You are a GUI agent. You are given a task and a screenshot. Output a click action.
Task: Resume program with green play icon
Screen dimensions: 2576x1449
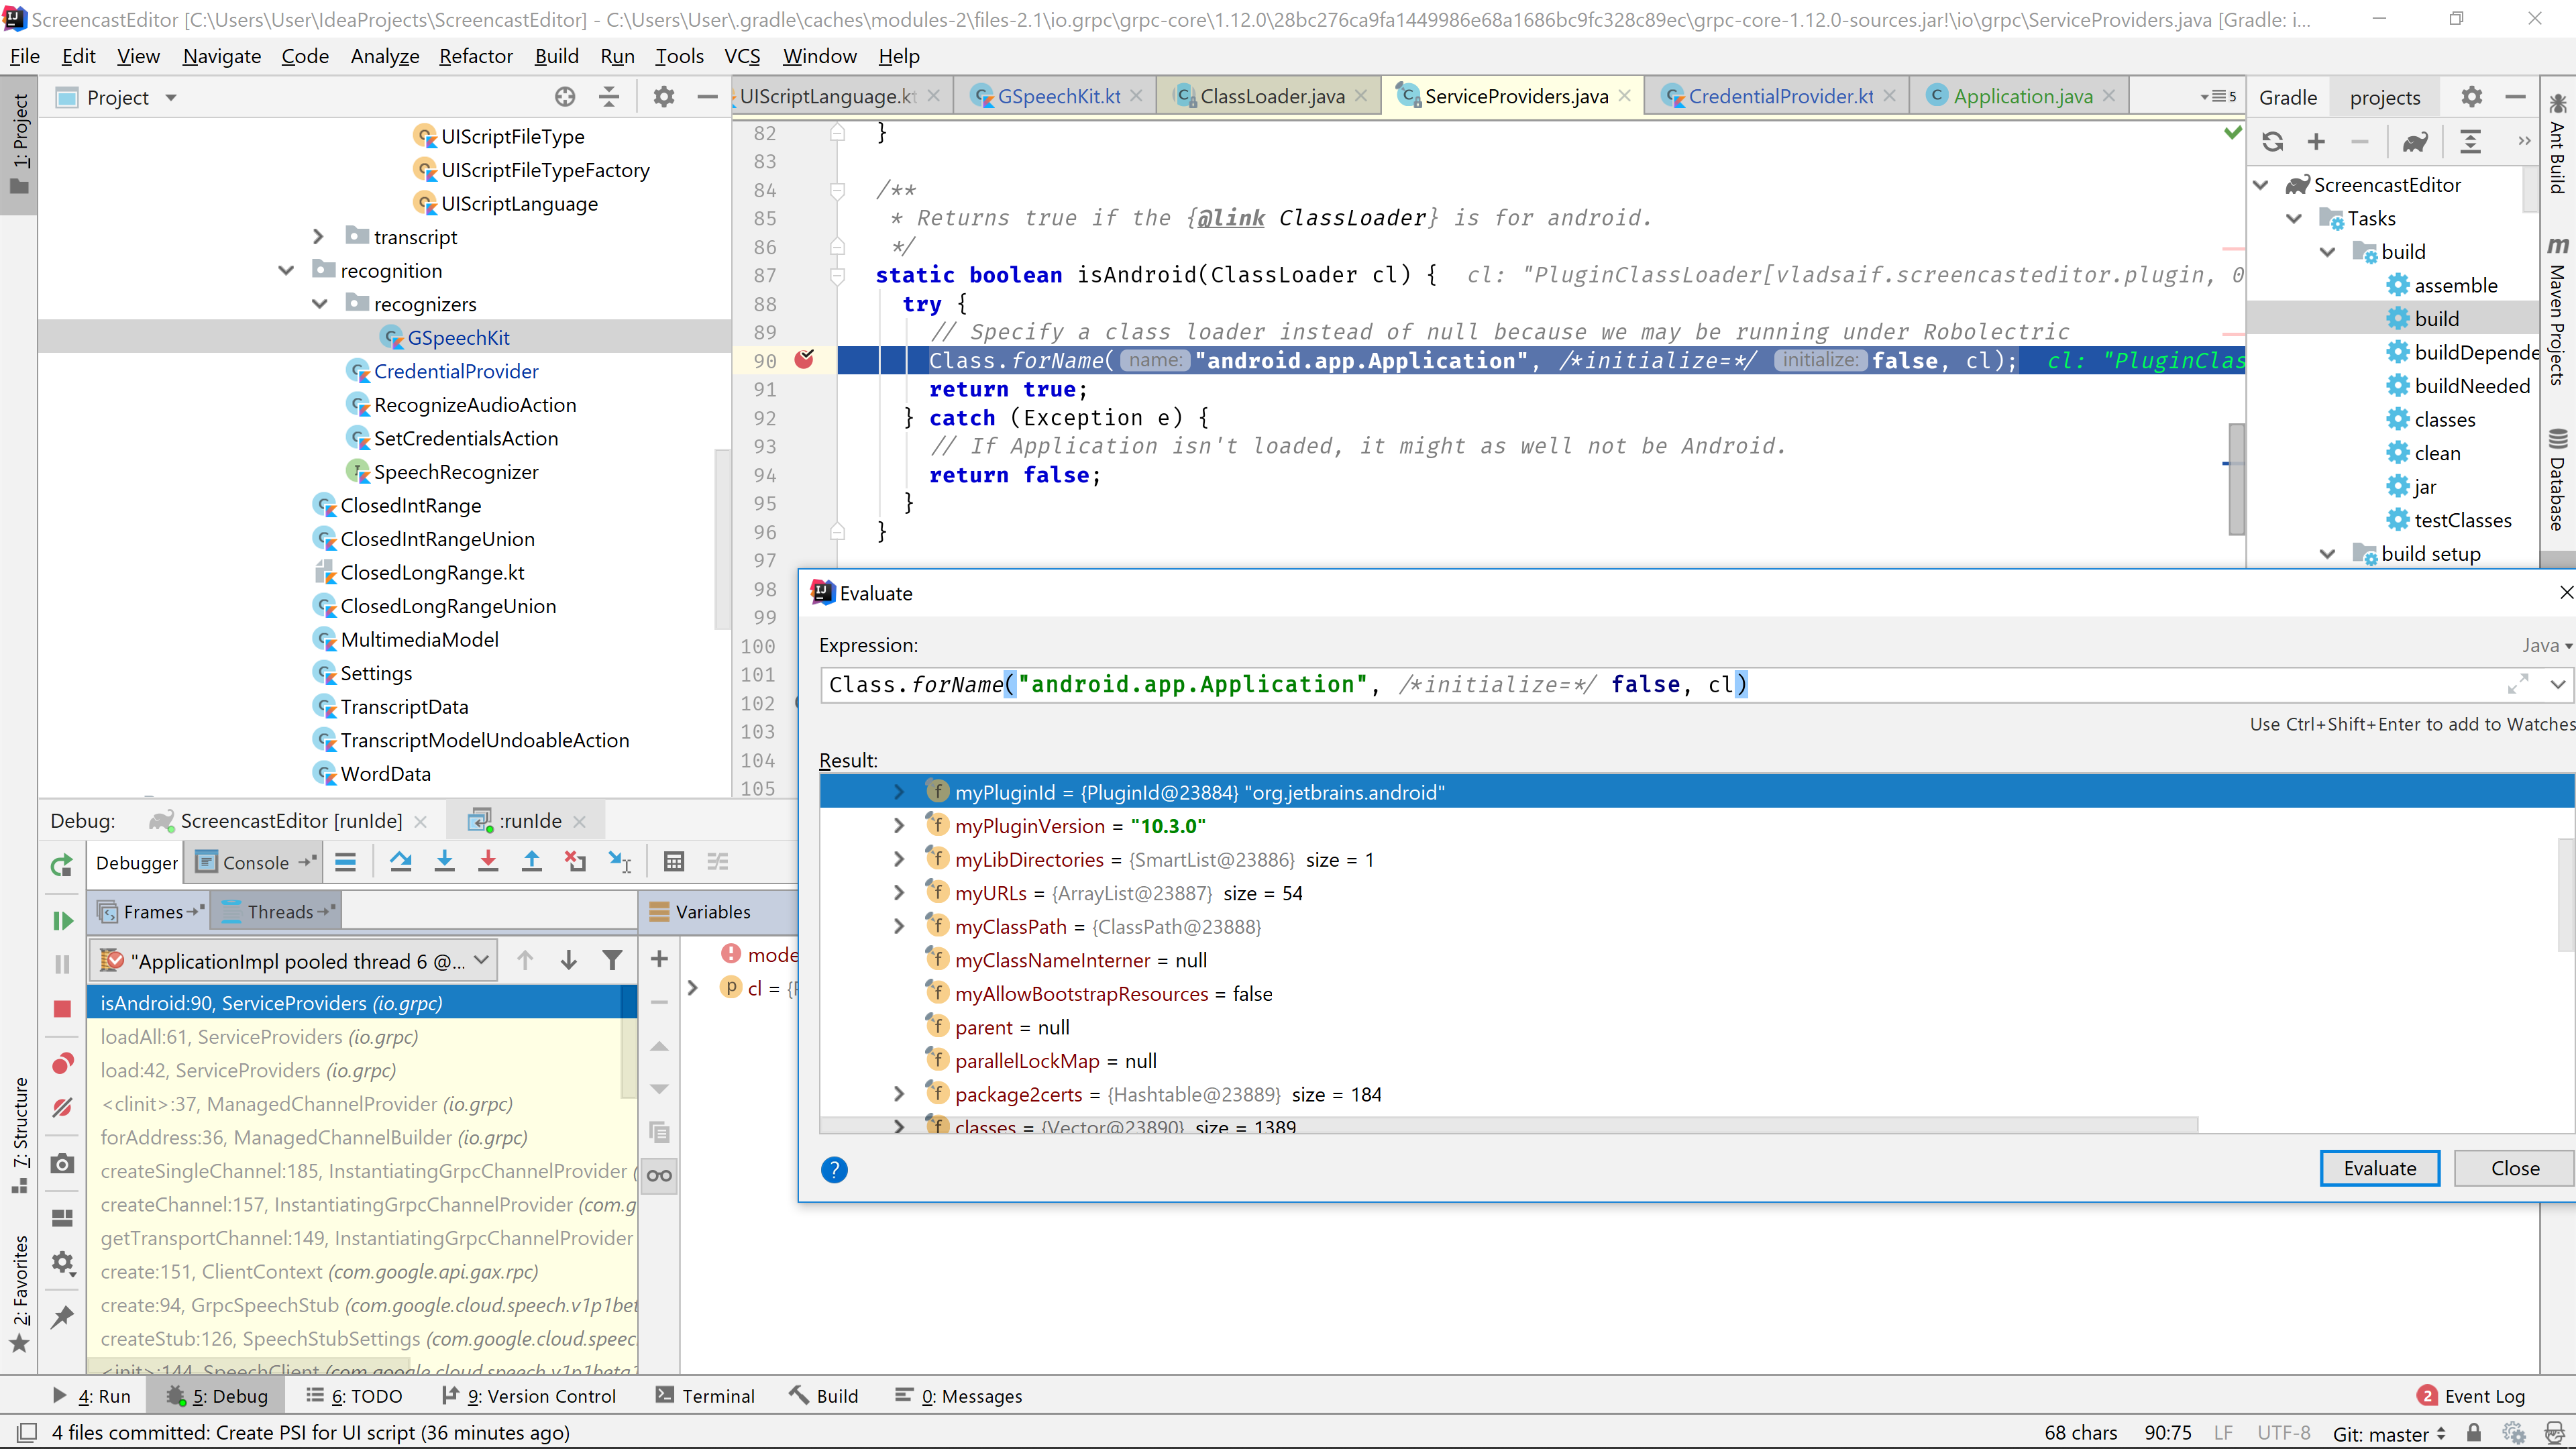click(62, 920)
